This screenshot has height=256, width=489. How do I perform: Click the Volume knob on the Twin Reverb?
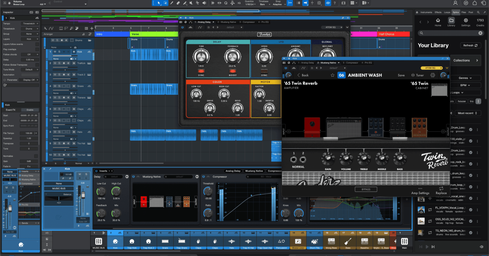click(346, 158)
